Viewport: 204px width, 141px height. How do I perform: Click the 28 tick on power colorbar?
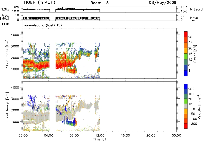(x=190, y=37)
